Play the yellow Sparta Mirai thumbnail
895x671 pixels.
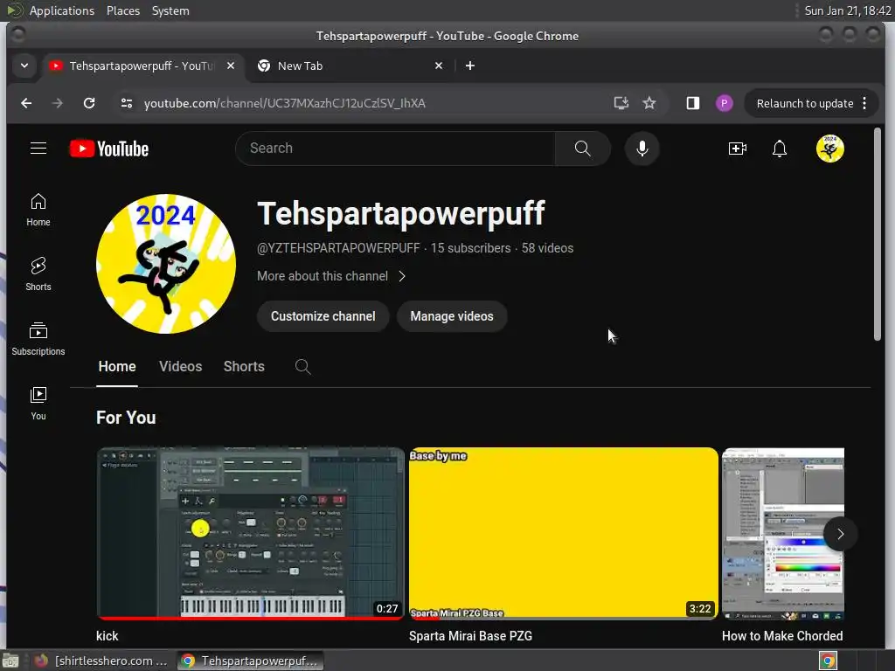click(564, 534)
